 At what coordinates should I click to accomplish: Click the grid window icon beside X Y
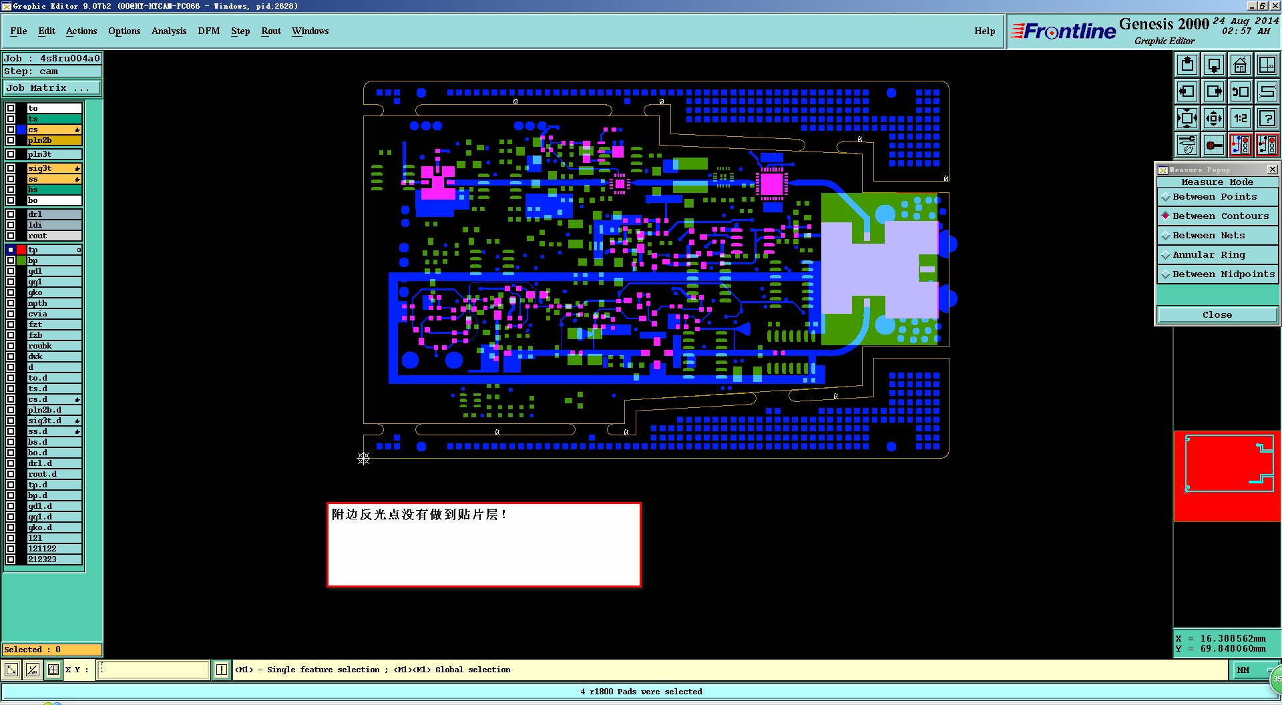click(x=53, y=670)
